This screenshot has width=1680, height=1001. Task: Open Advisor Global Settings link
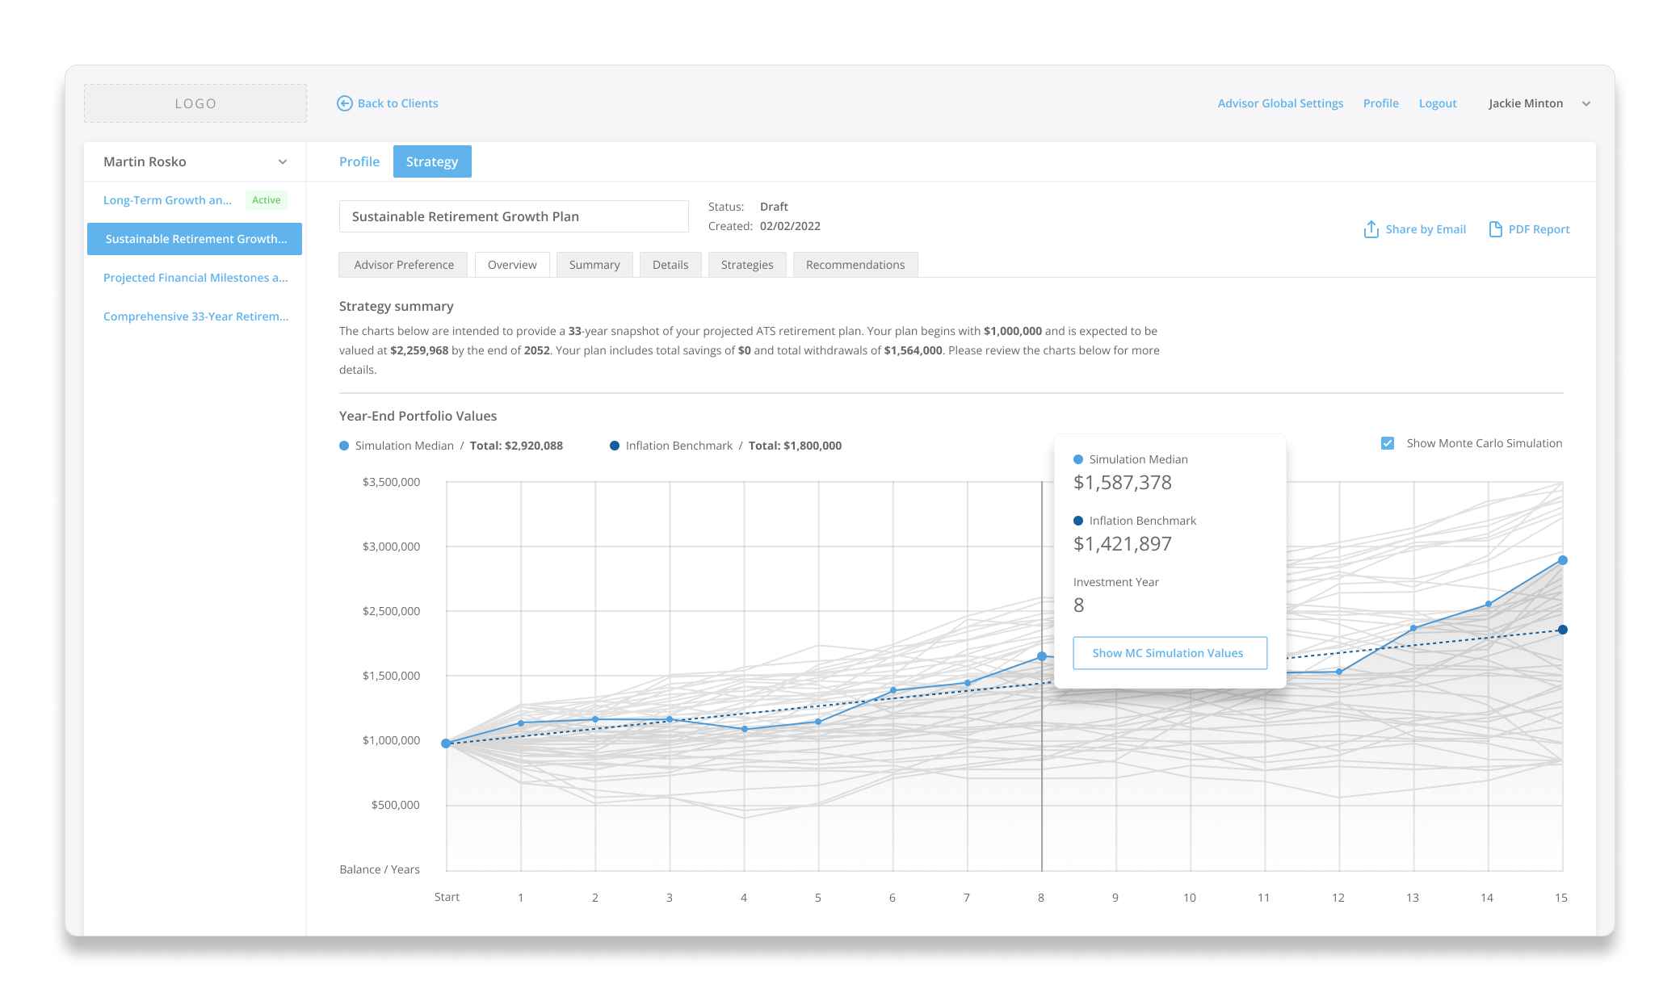tap(1281, 103)
